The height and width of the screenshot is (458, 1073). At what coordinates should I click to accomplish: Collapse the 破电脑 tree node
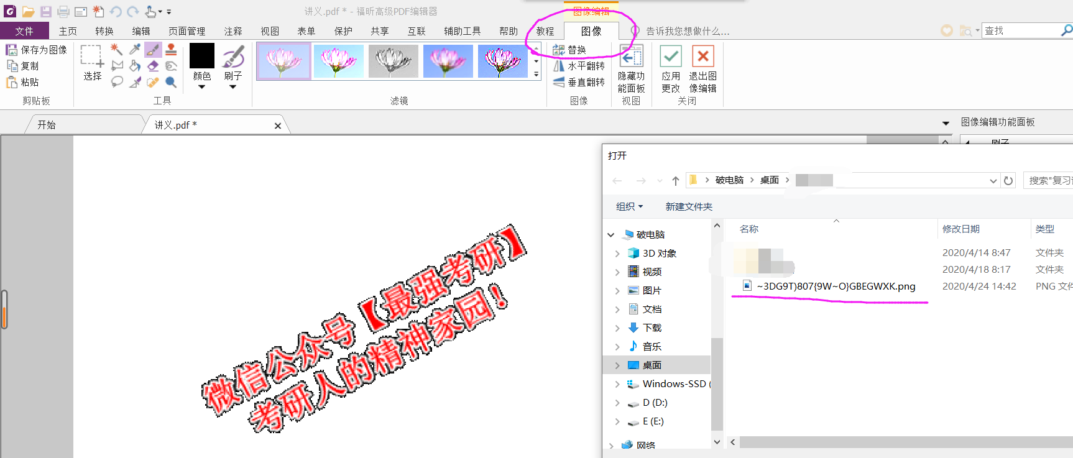pos(611,235)
